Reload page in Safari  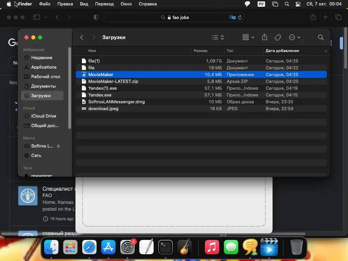click(240, 17)
